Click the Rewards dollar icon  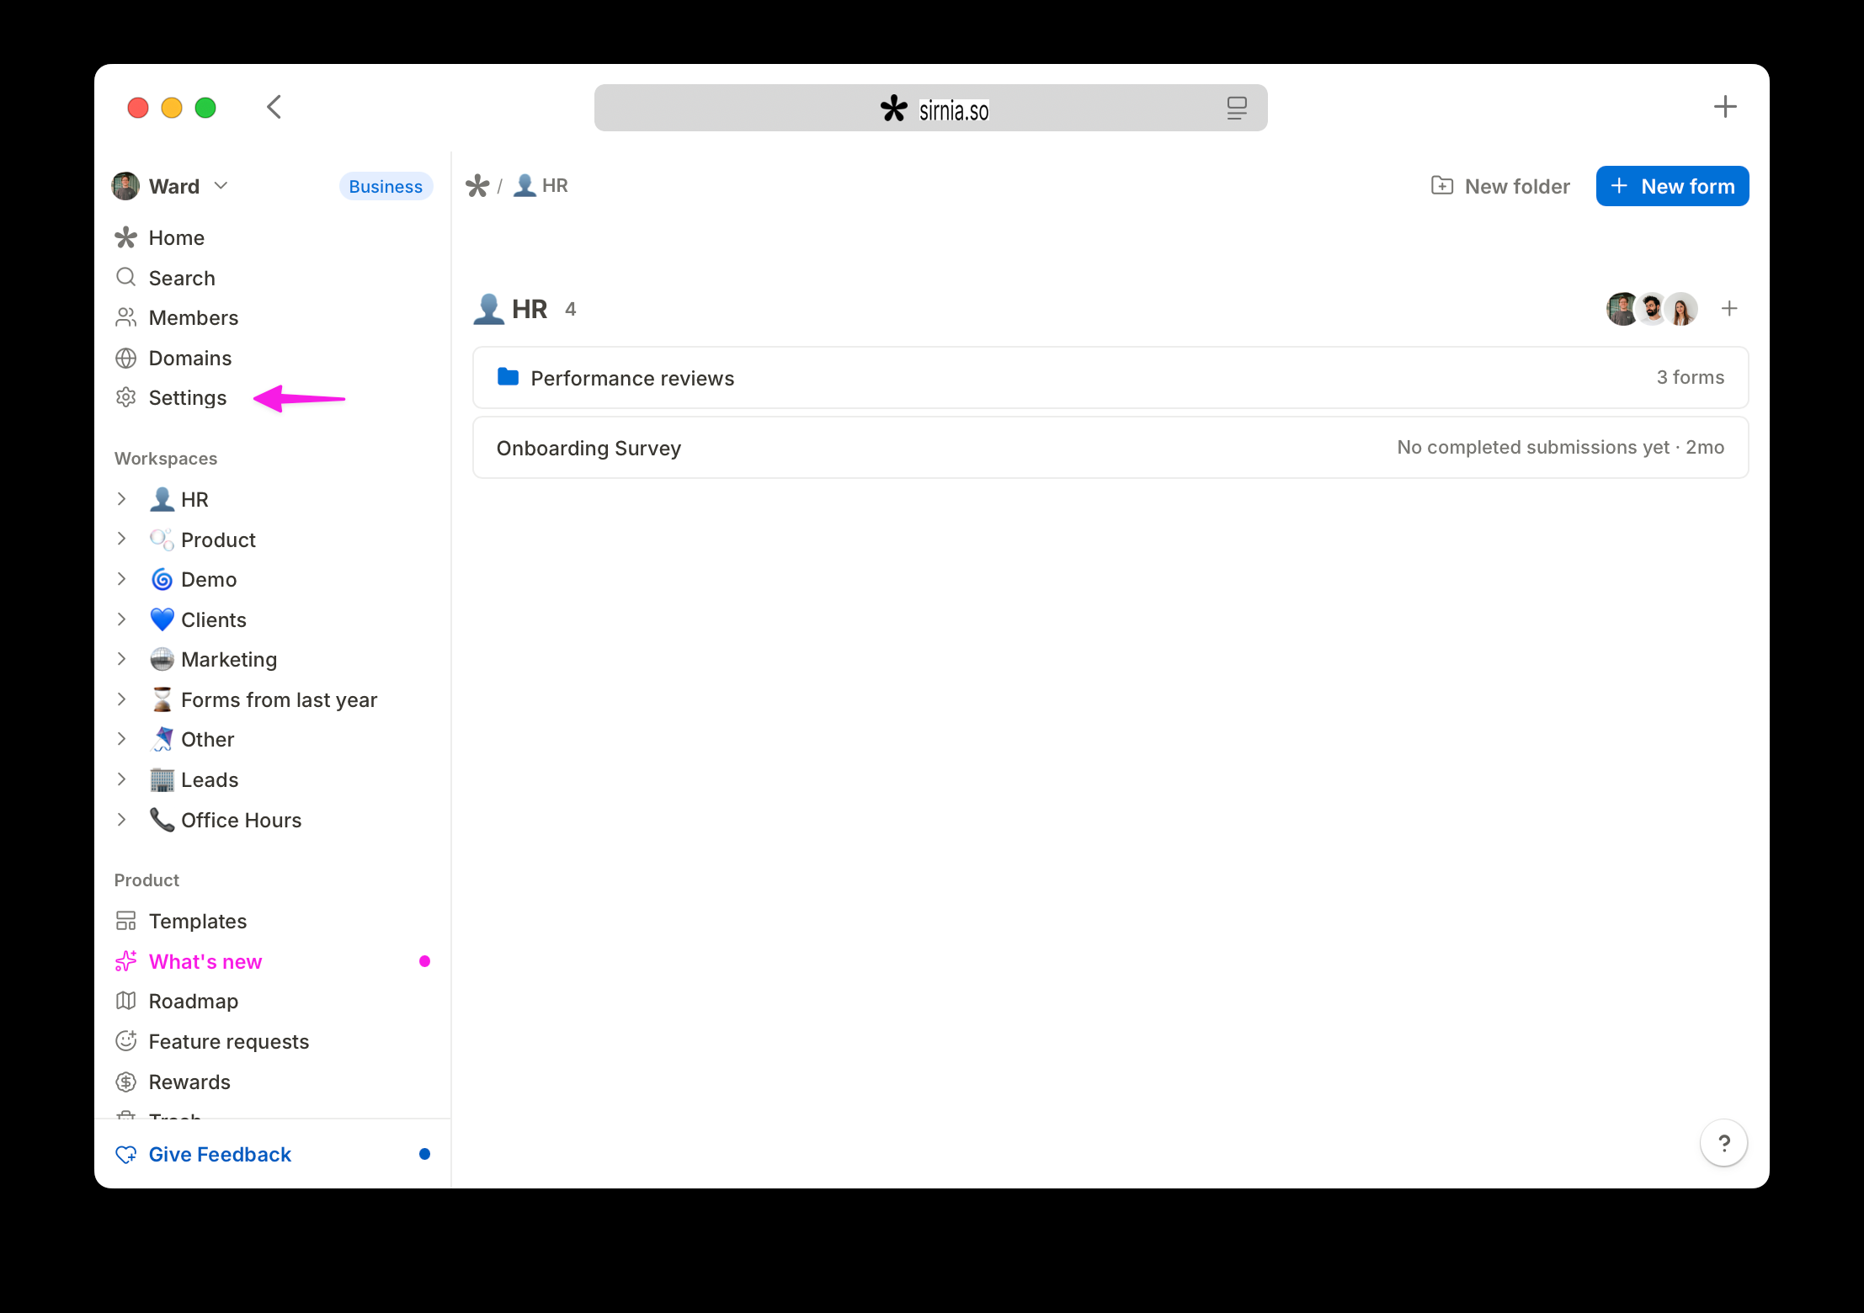click(x=125, y=1082)
